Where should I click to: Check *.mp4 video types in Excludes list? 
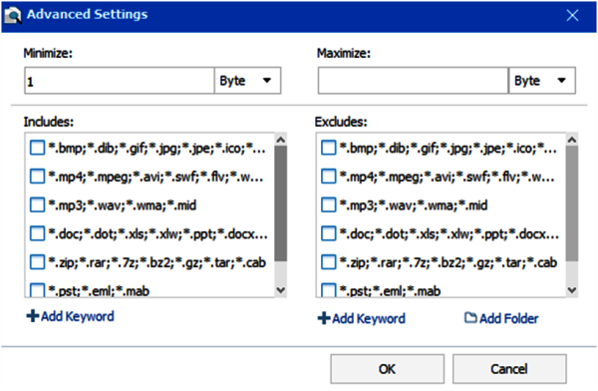click(328, 177)
